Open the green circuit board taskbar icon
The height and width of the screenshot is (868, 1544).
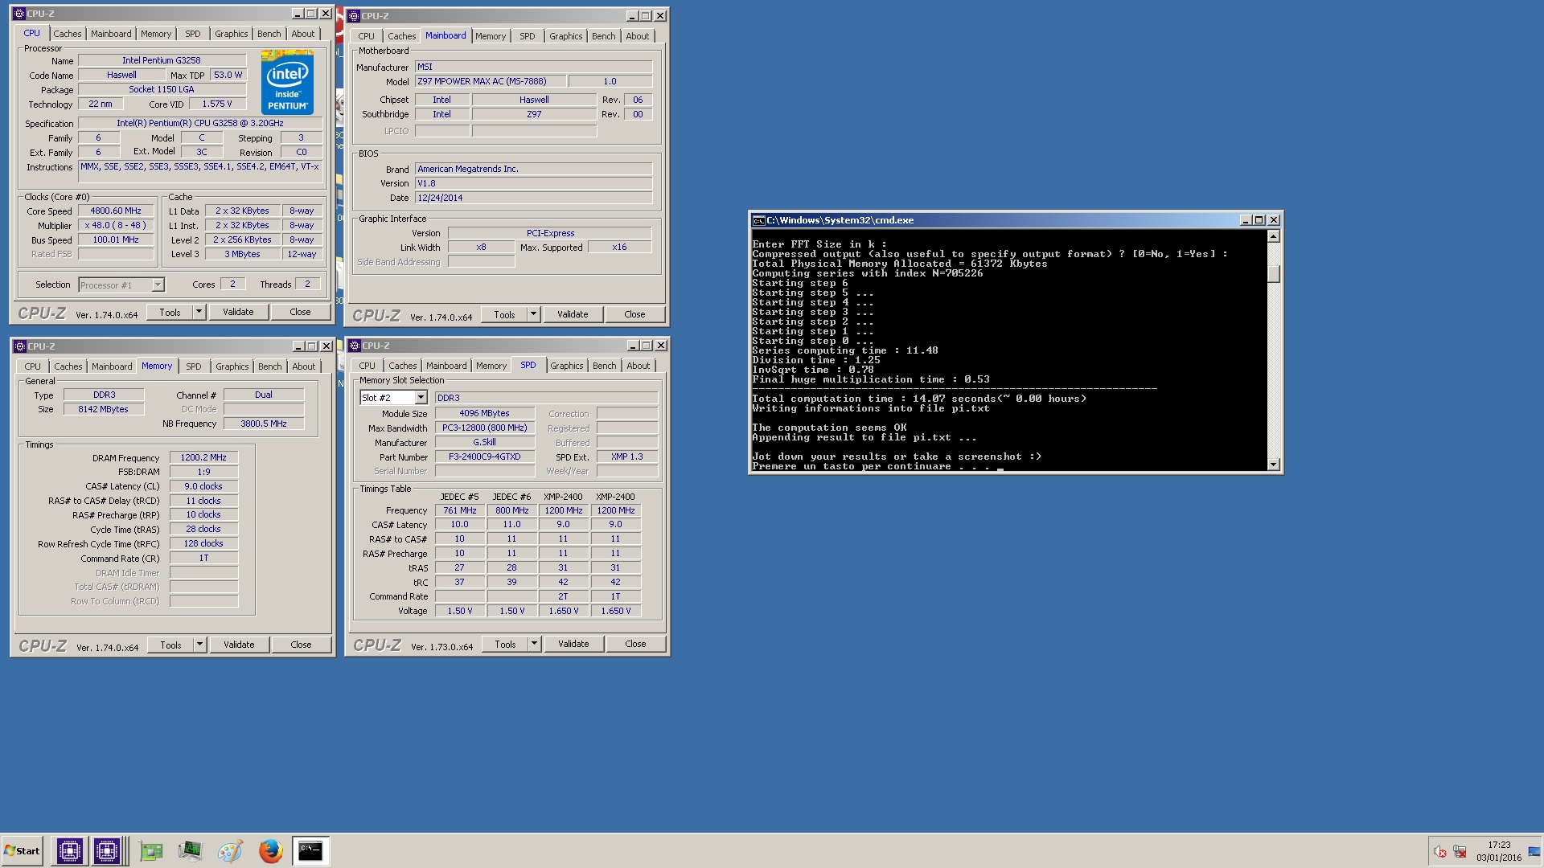click(150, 850)
